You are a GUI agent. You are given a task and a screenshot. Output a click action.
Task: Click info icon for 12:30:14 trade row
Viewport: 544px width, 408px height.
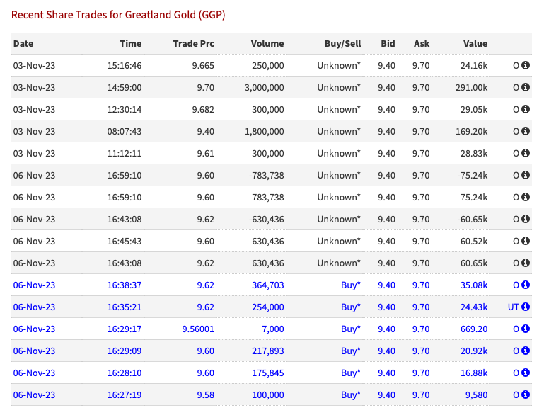(526, 109)
